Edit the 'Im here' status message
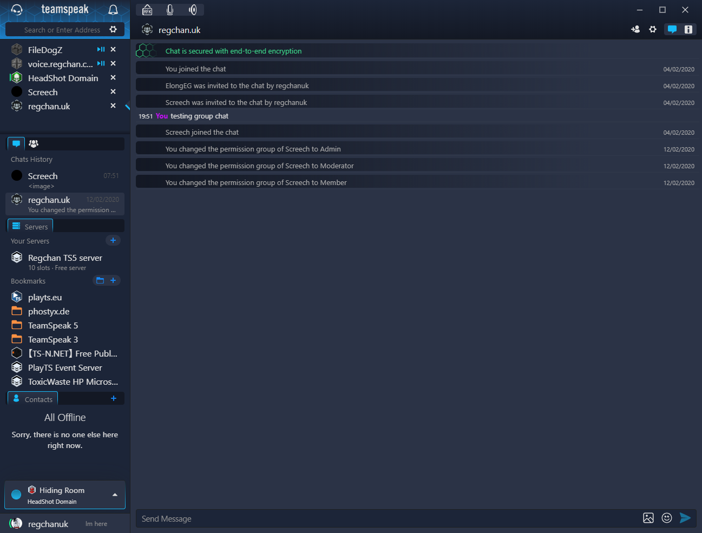 (96, 524)
